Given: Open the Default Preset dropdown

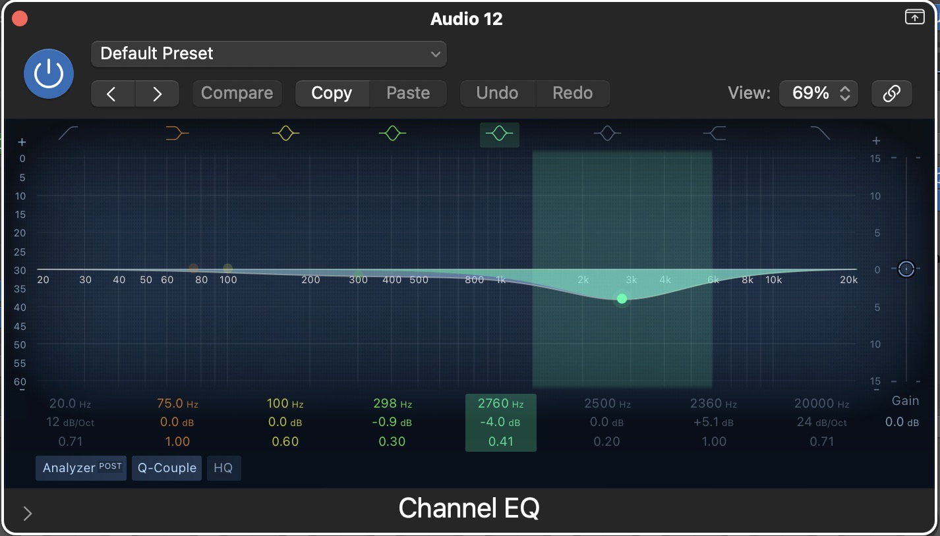Looking at the screenshot, I should pyautogui.click(x=269, y=54).
